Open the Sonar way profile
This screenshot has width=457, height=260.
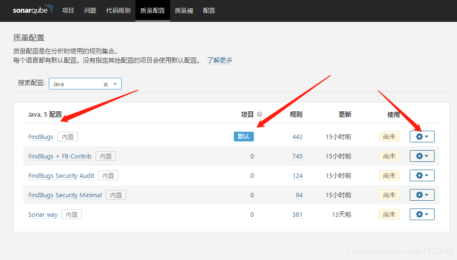43,215
